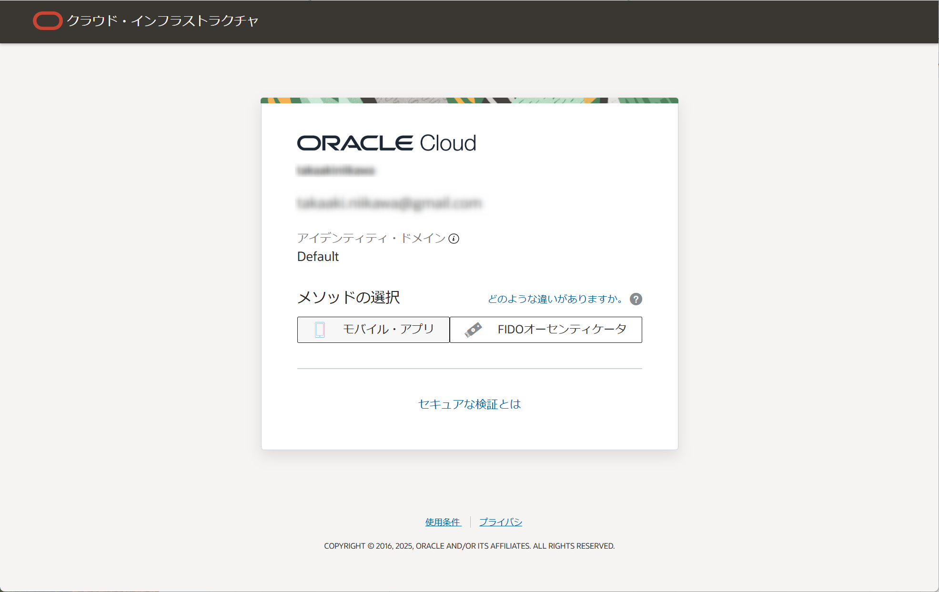Click the メソッドの選択 heading
The height and width of the screenshot is (592, 939).
tap(349, 298)
